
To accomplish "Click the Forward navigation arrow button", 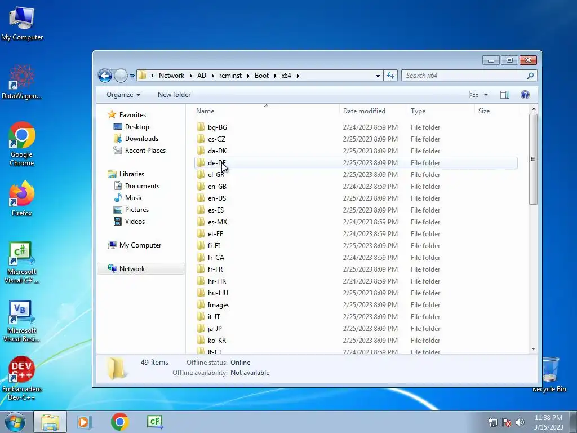I will coord(121,76).
